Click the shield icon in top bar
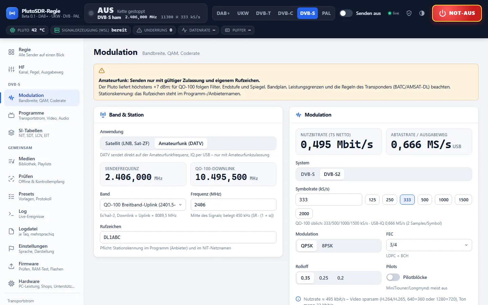488x305 pixels. [x=409, y=13]
